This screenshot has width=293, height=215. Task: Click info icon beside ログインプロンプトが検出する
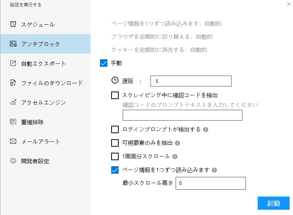tap(205, 130)
